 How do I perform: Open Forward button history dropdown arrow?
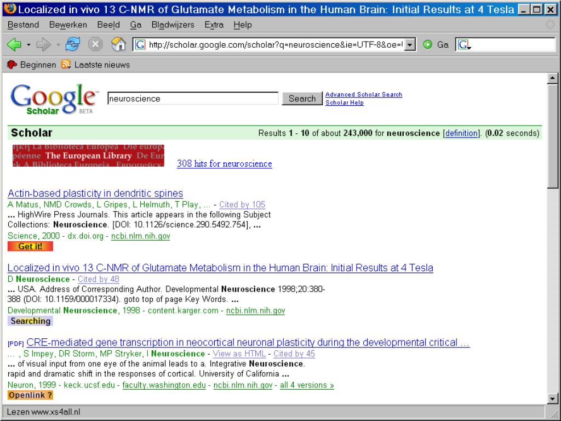(x=58, y=45)
